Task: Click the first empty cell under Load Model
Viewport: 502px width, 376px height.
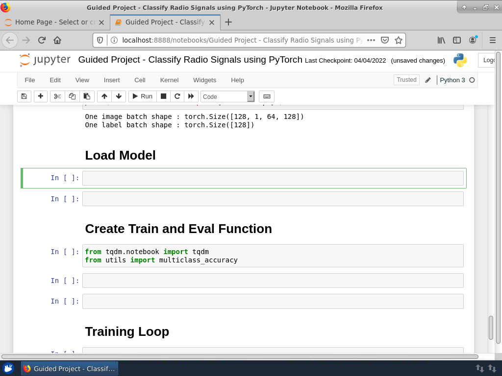Action: coord(273,178)
